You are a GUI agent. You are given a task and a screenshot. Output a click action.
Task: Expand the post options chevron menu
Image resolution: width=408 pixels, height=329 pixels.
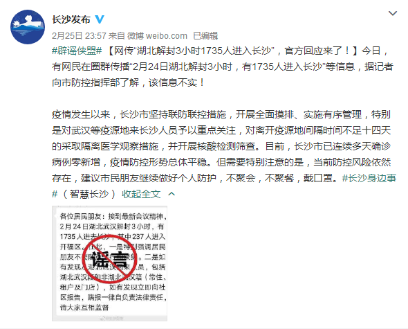(392, 13)
